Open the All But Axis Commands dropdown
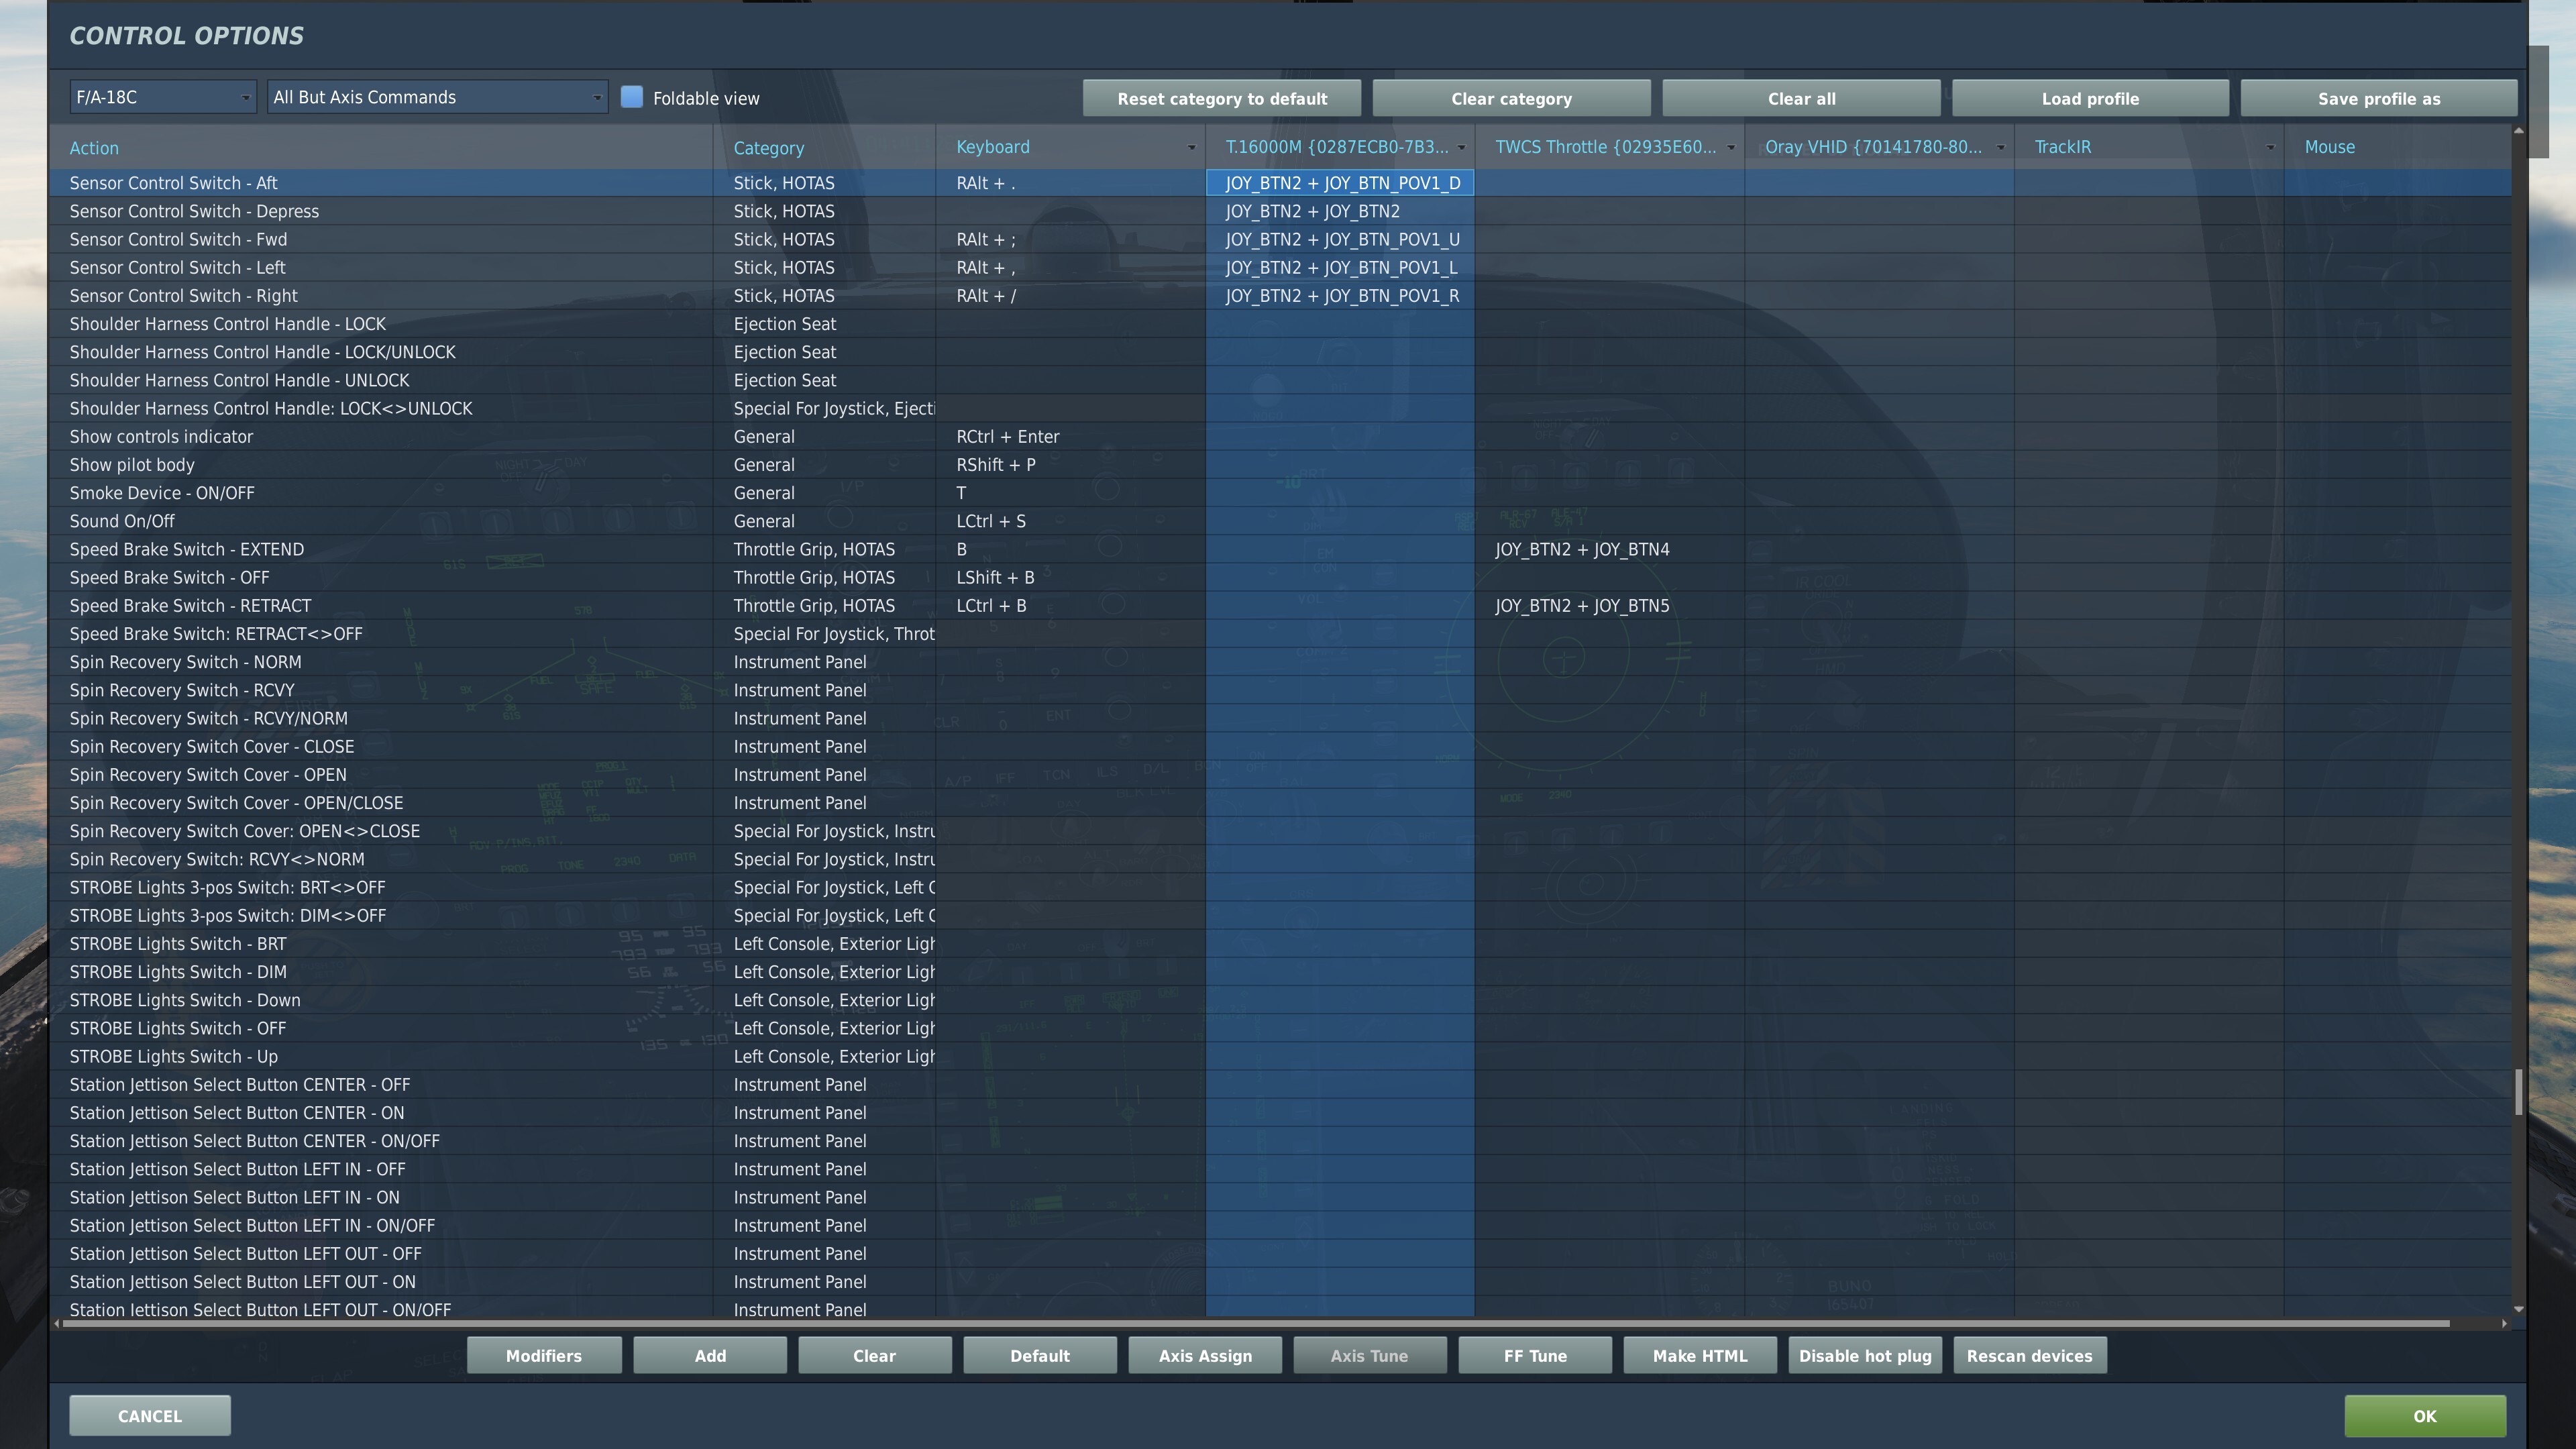Viewport: 2576px width, 1449px height. (x=437, y=97)
